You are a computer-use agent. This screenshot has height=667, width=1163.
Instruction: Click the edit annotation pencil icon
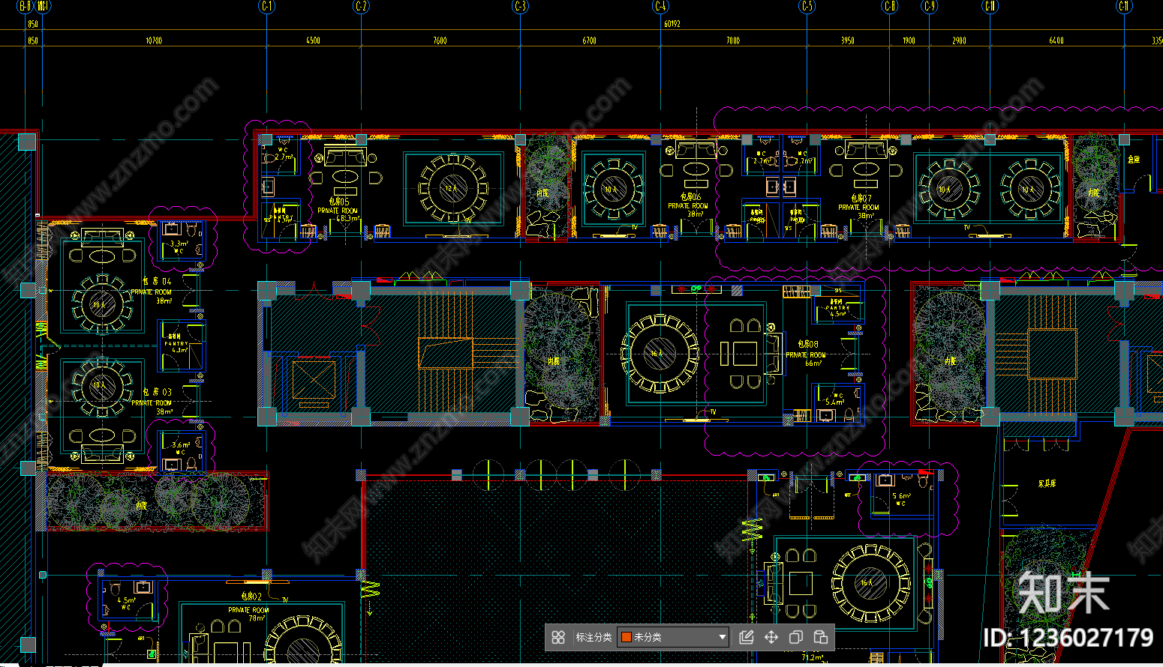[747, 637]
